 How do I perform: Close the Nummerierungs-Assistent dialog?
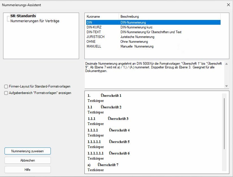coord(228,5)
